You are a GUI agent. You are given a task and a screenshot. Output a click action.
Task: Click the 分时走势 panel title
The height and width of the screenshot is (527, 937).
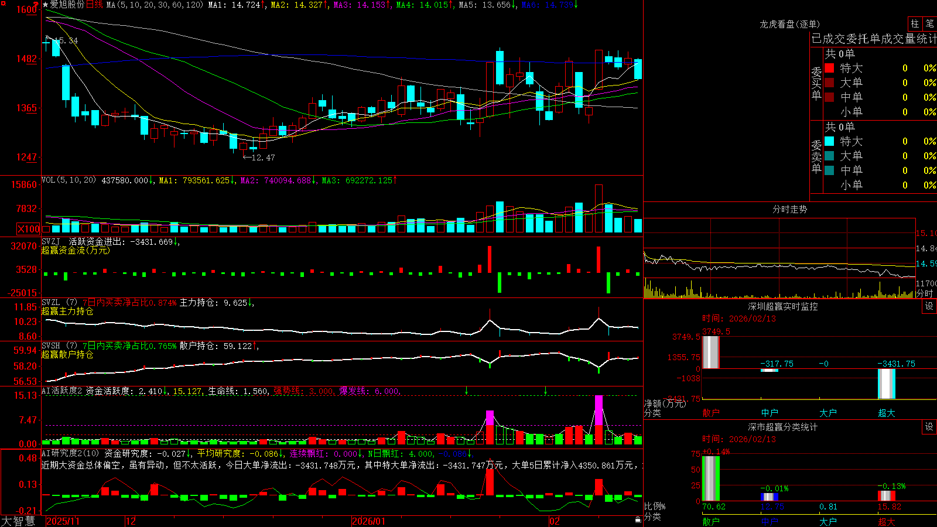789,209
